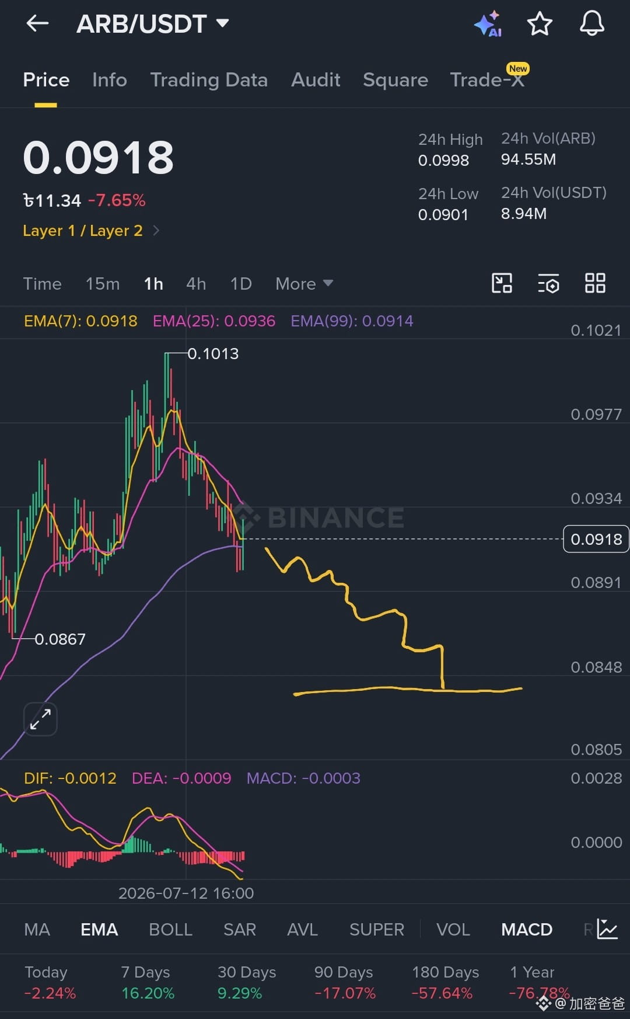Click the large 0.0918 price

point(99,158)
